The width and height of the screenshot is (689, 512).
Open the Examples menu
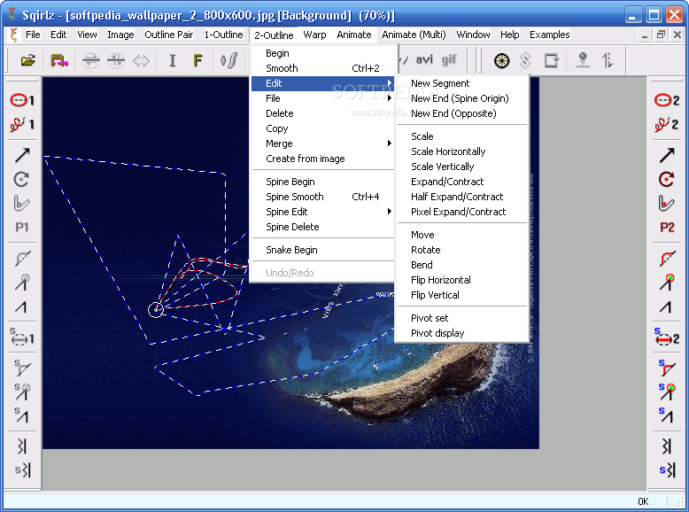[x=549, y=35]
